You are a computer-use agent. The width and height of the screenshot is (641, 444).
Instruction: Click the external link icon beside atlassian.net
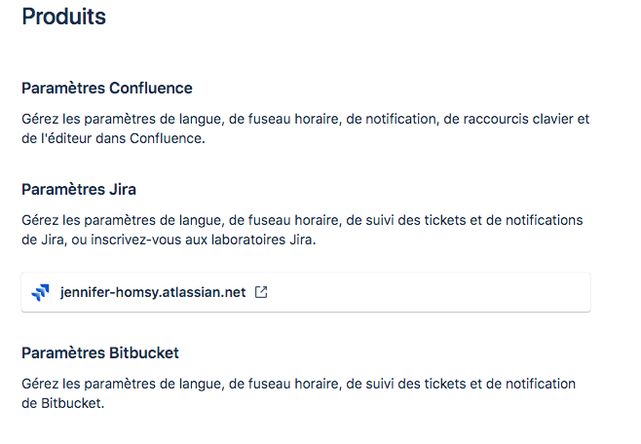[261, 292]
